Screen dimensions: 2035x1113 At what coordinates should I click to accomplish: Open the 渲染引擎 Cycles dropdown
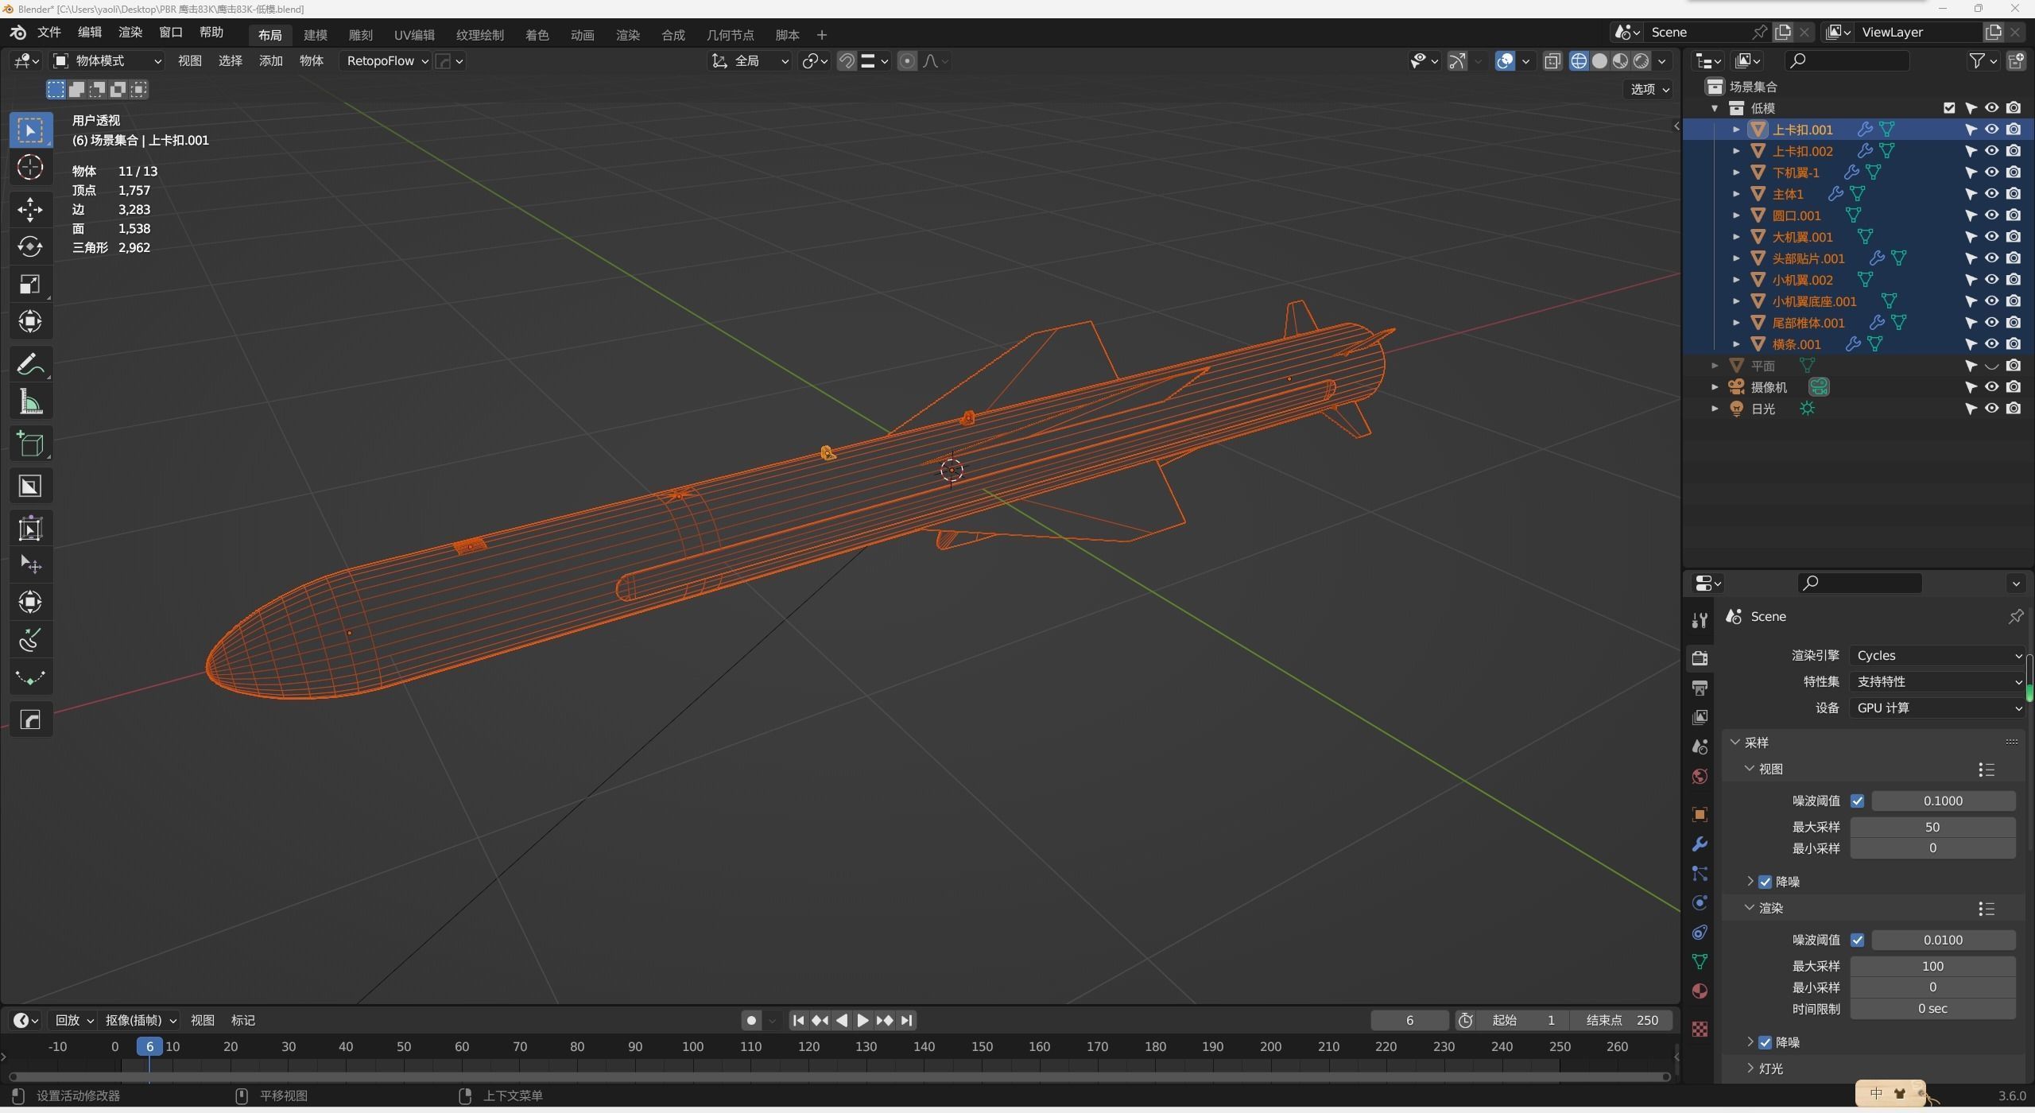[x=1937, y=656]
